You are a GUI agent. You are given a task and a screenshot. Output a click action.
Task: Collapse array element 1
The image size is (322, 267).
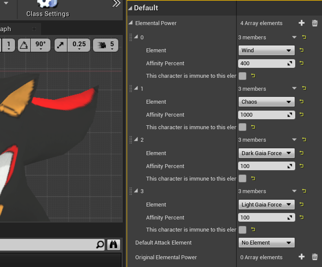pyautogui.click(x=136, y=88)
